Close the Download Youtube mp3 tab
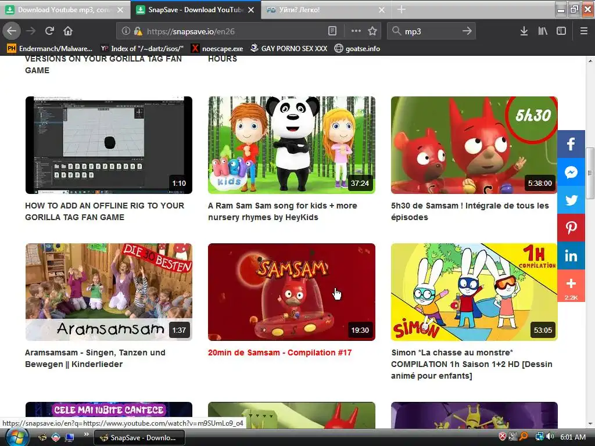The height and width of the screenshot is (446, 595). [x=120, y=10]
